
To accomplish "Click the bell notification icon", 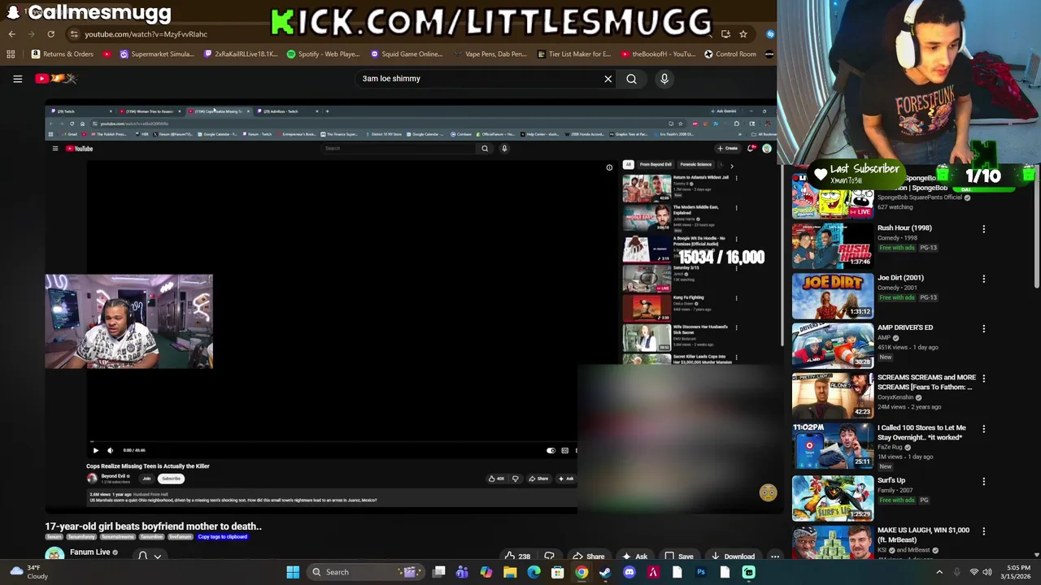I will 142,557.
